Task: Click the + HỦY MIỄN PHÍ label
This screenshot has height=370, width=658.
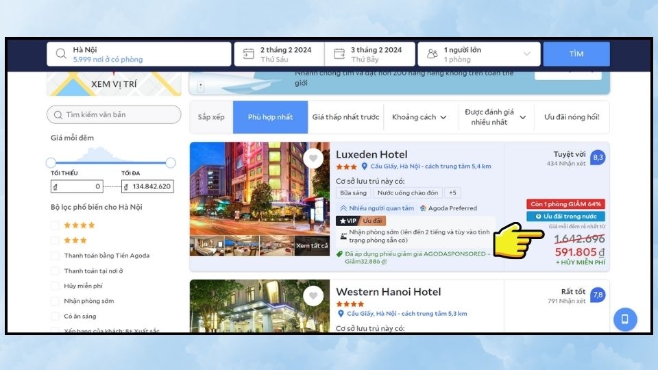Action: (581, 262)
